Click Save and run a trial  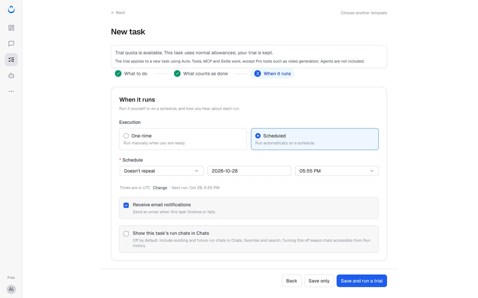click(x=362, y=281)
